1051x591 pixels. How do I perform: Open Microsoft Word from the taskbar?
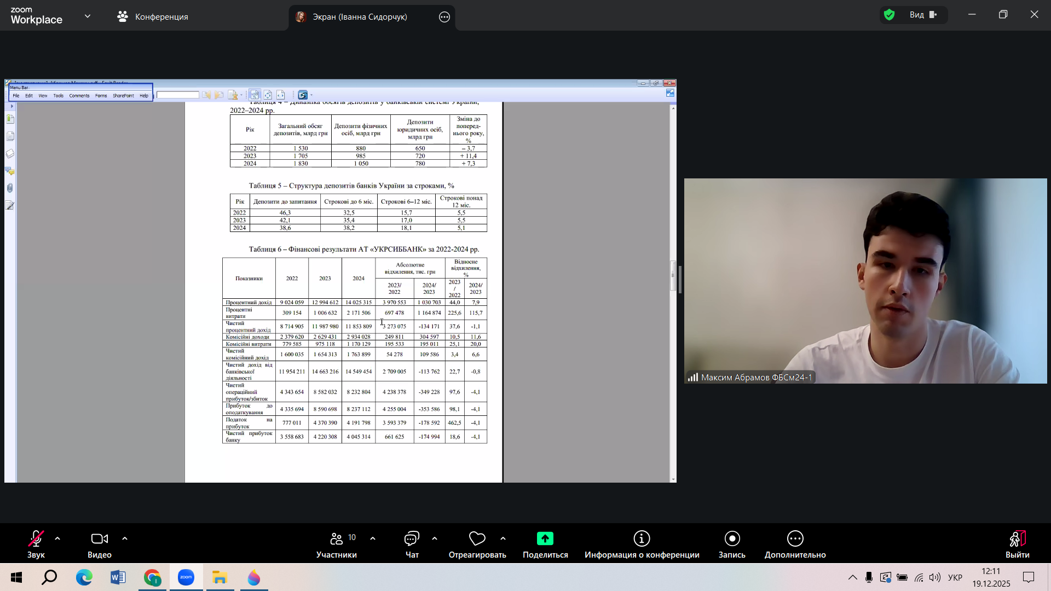(118, 577)
